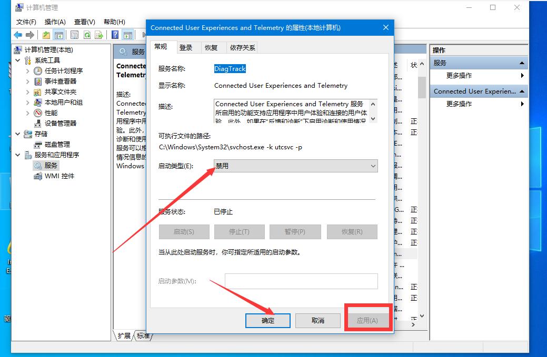Toggle the Action pane display icon
Image resolution: width=547 pixels, height=357 pixels.
127,35
